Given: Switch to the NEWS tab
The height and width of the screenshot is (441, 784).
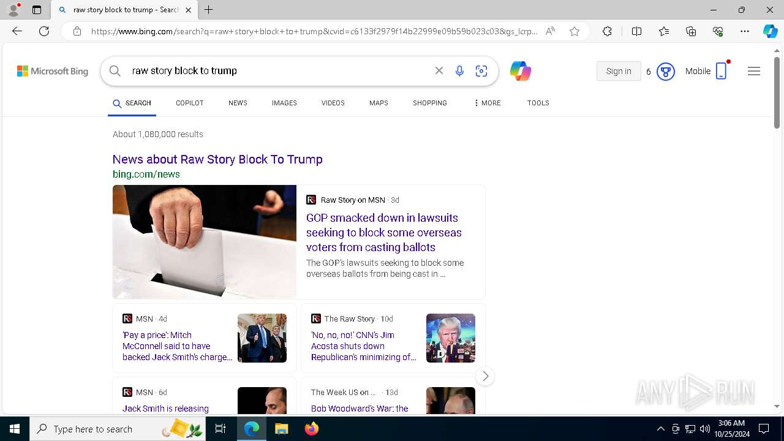Looking at the screenshot, I should [x=238, y=103].
